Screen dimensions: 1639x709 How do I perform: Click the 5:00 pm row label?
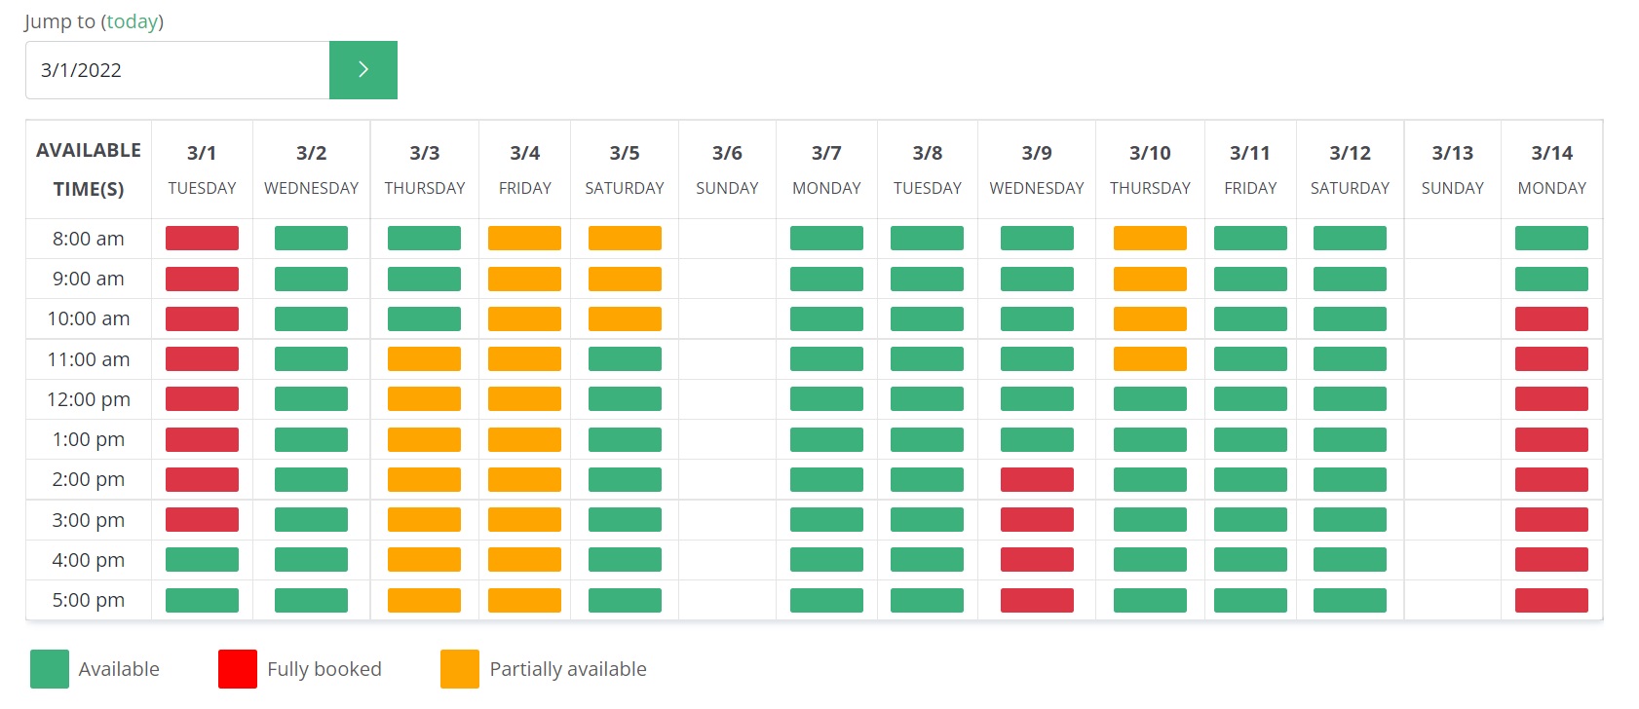pos(89,600)
